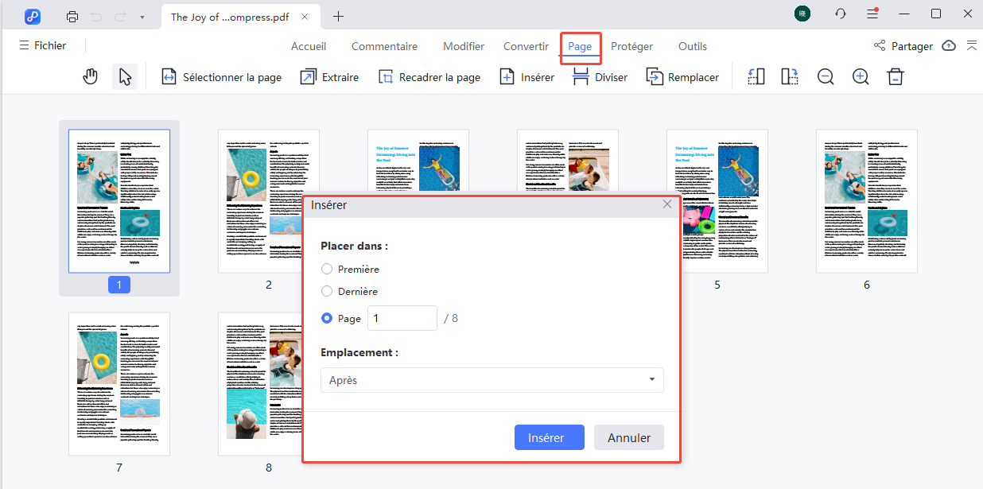Open the Convertir ribbon tab
983x489 pixels.
(x=526, y=46)
